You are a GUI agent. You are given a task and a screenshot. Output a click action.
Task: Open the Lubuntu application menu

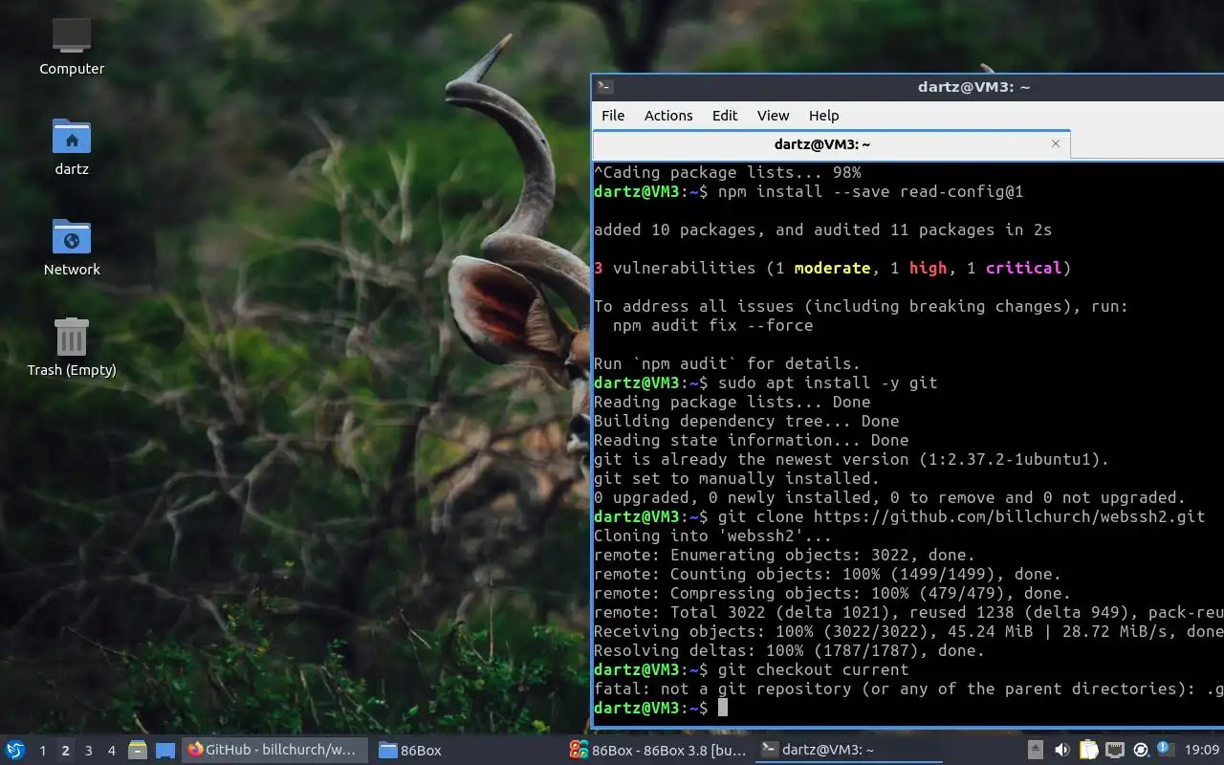[x=15, y=750]
